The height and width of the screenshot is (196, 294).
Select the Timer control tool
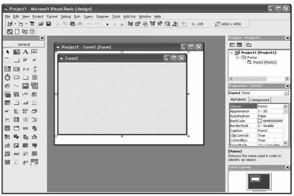[x=8, y=78]
